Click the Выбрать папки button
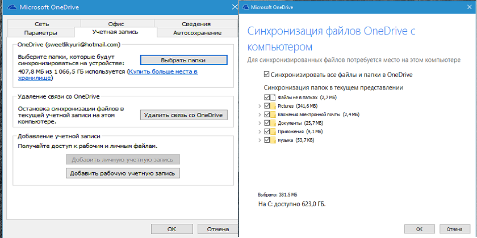The width and height of the screenshot is (477, 238). [x=184, y=60]
